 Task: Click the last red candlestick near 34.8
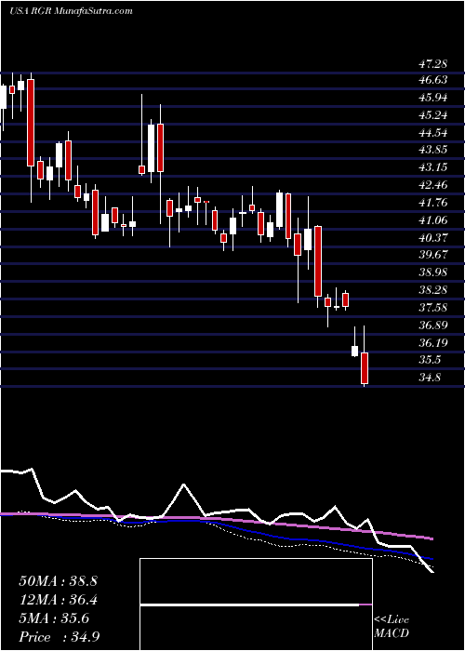[x=365, y=368]
